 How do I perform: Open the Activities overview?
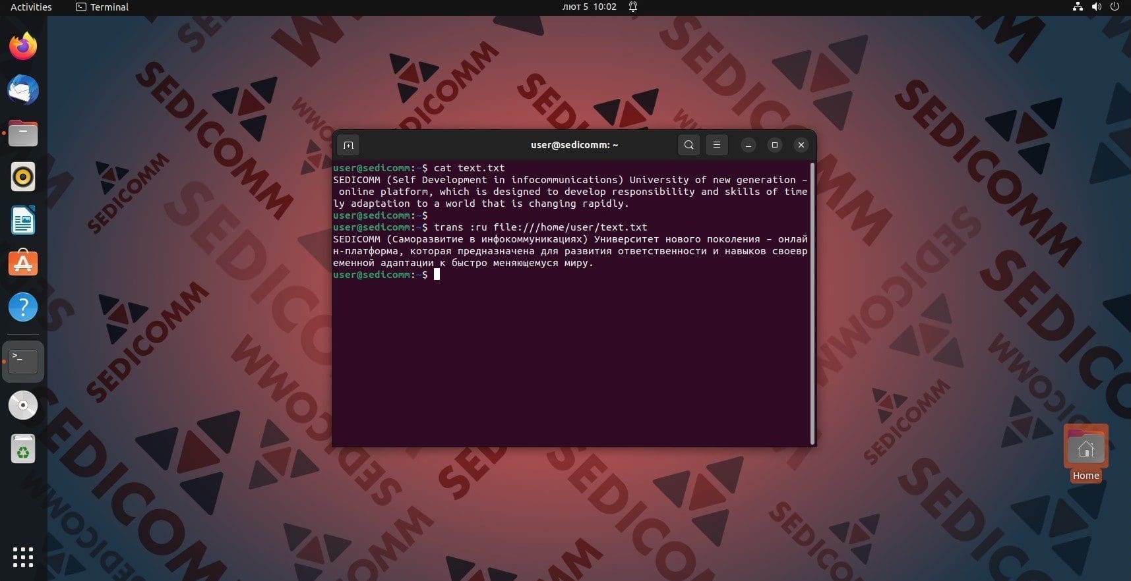pyautogui.click(x=31, y=7)
